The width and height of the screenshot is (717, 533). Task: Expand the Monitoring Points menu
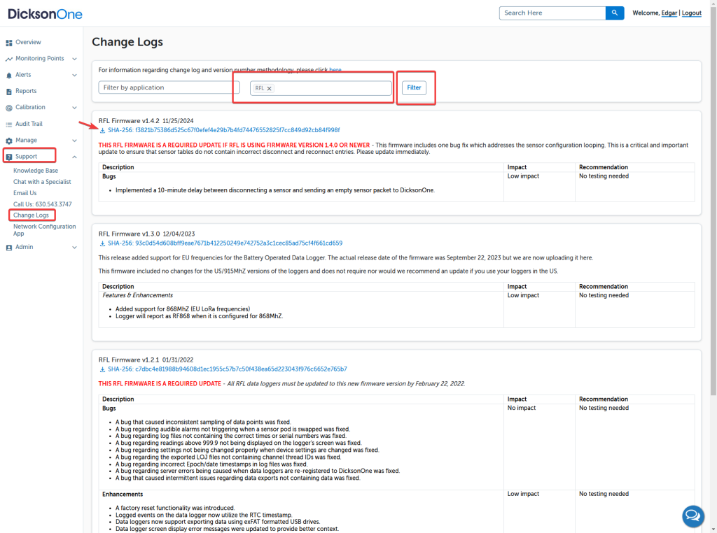74,59
